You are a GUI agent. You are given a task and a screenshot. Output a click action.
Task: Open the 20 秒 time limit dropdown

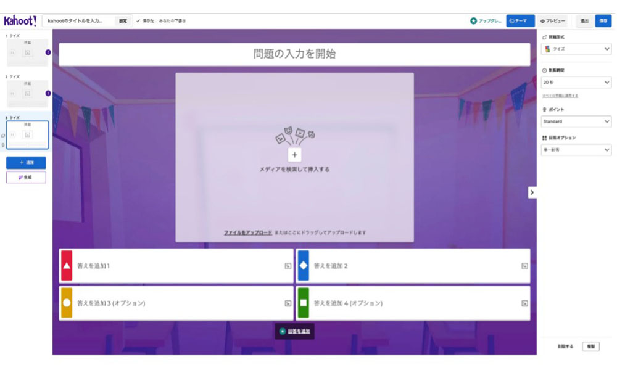pos(576,82)
